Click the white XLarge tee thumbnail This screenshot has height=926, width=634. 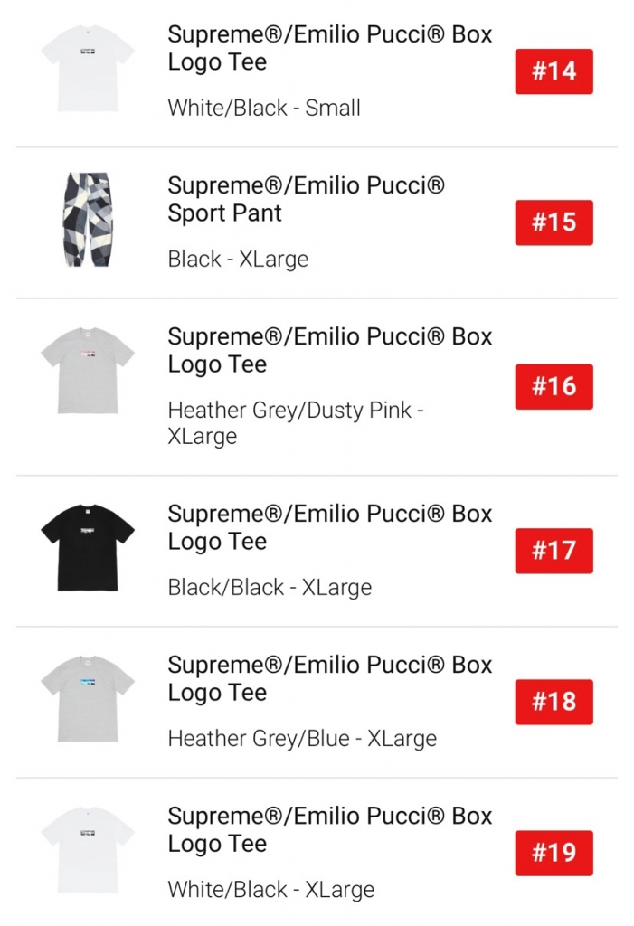click(87, 852)
